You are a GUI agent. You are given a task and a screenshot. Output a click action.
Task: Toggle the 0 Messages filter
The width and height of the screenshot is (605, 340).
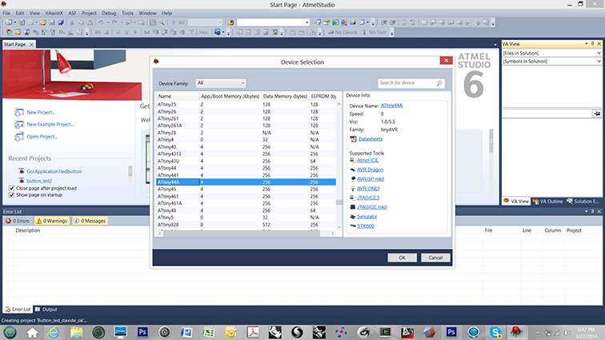[90, 221]
